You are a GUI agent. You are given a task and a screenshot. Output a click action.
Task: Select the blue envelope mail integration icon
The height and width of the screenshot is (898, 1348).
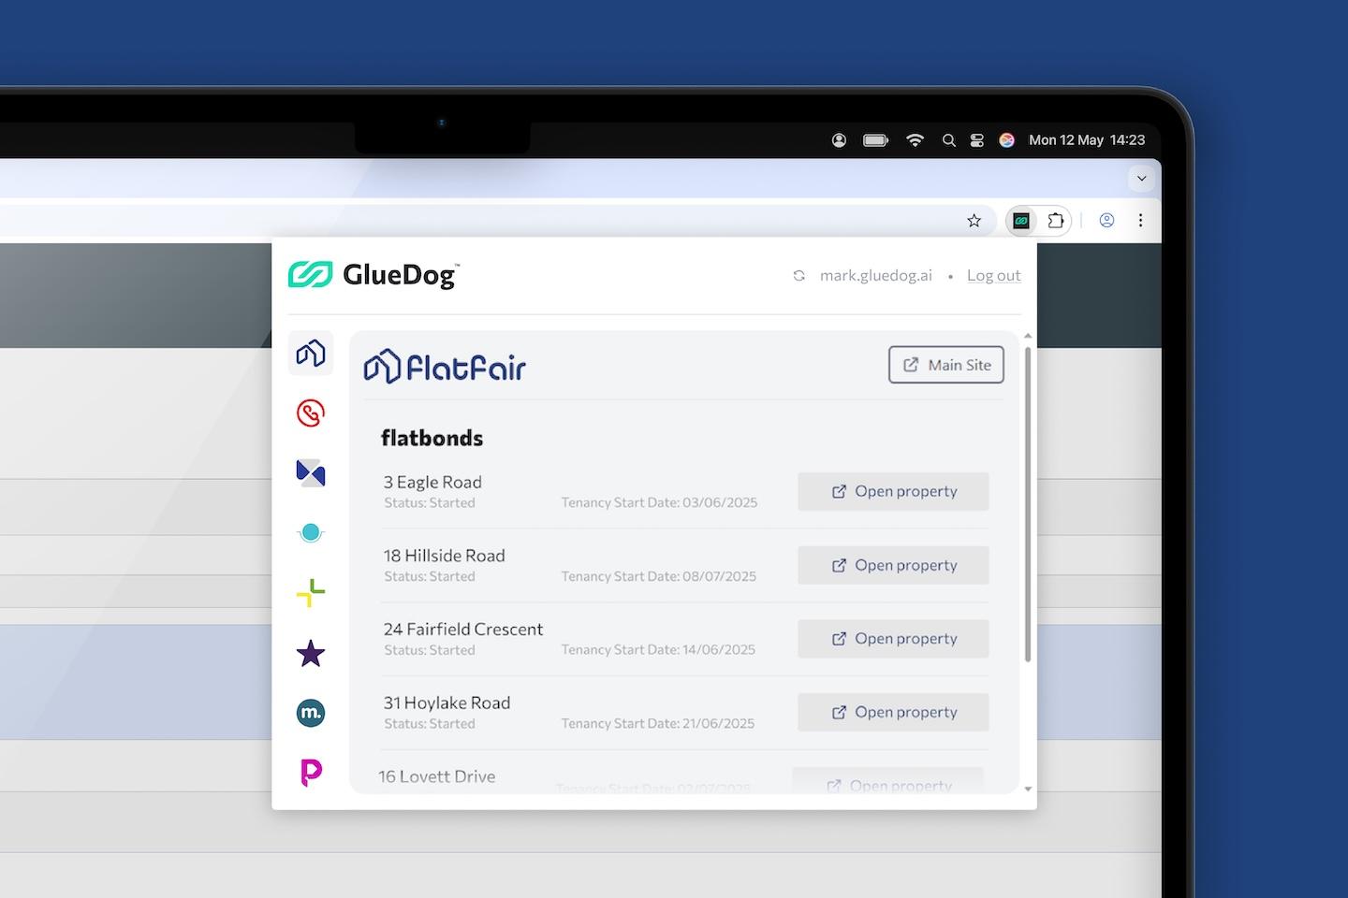point(310,472)
